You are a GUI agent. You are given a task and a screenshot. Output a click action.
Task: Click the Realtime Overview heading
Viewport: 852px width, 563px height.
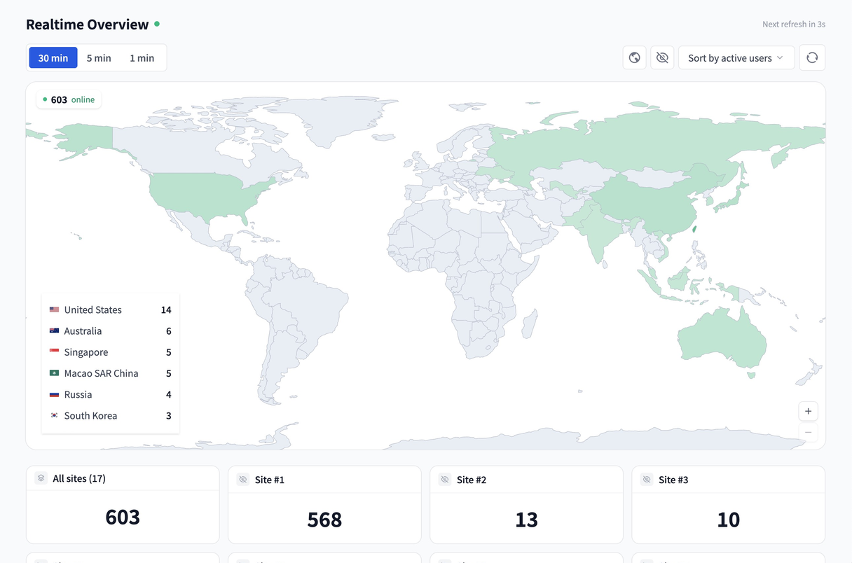click(88, 25)
